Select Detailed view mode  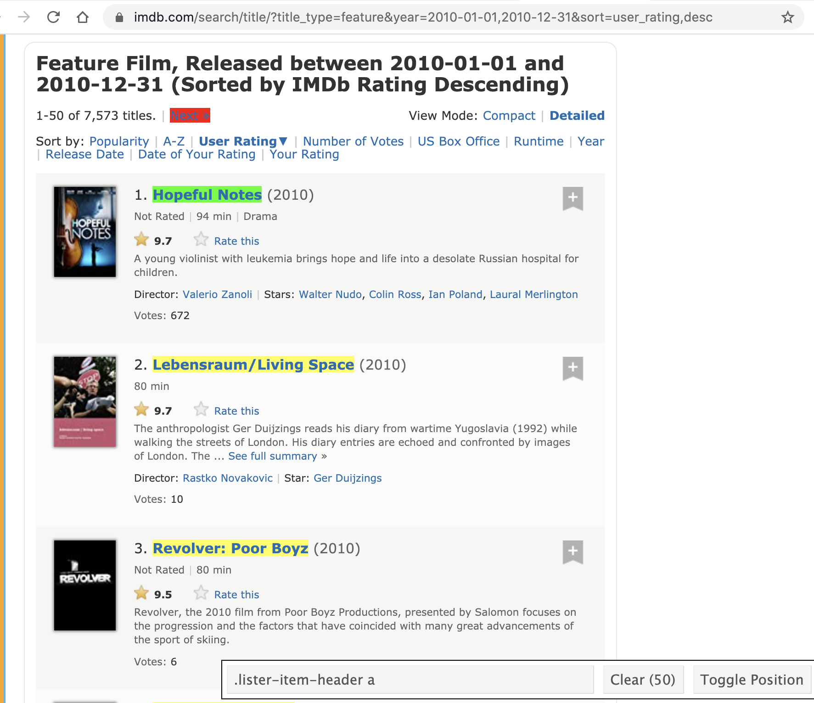click(577, 116)
